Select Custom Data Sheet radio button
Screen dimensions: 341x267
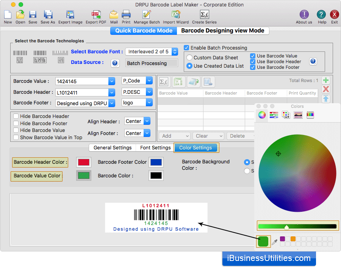[x=189, y=57]
